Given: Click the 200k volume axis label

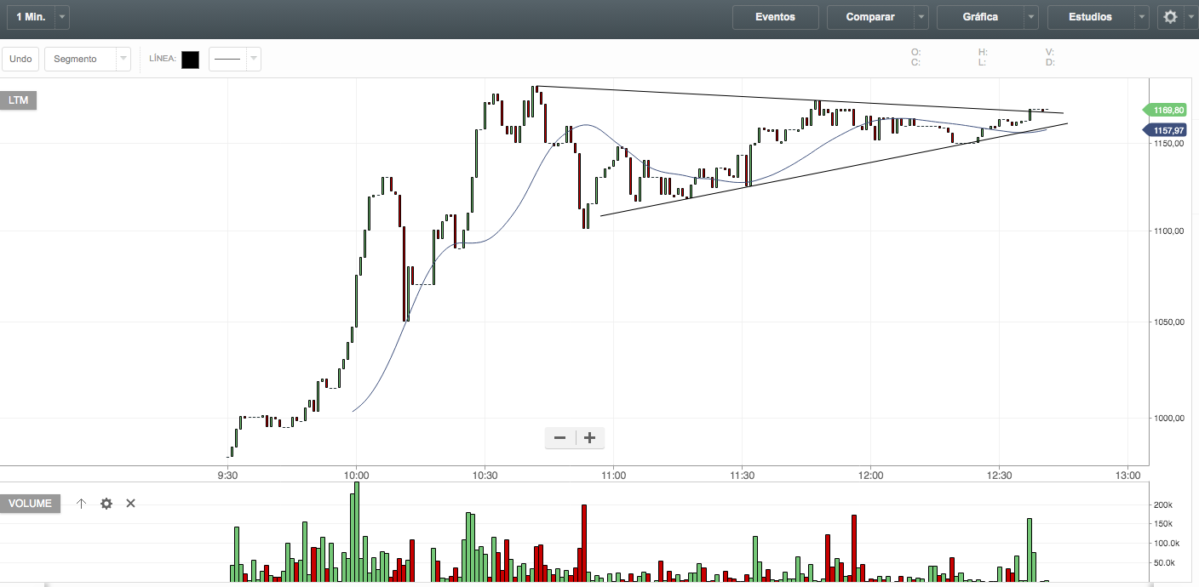Looking at the screenshot, I should pos(1164,504).
